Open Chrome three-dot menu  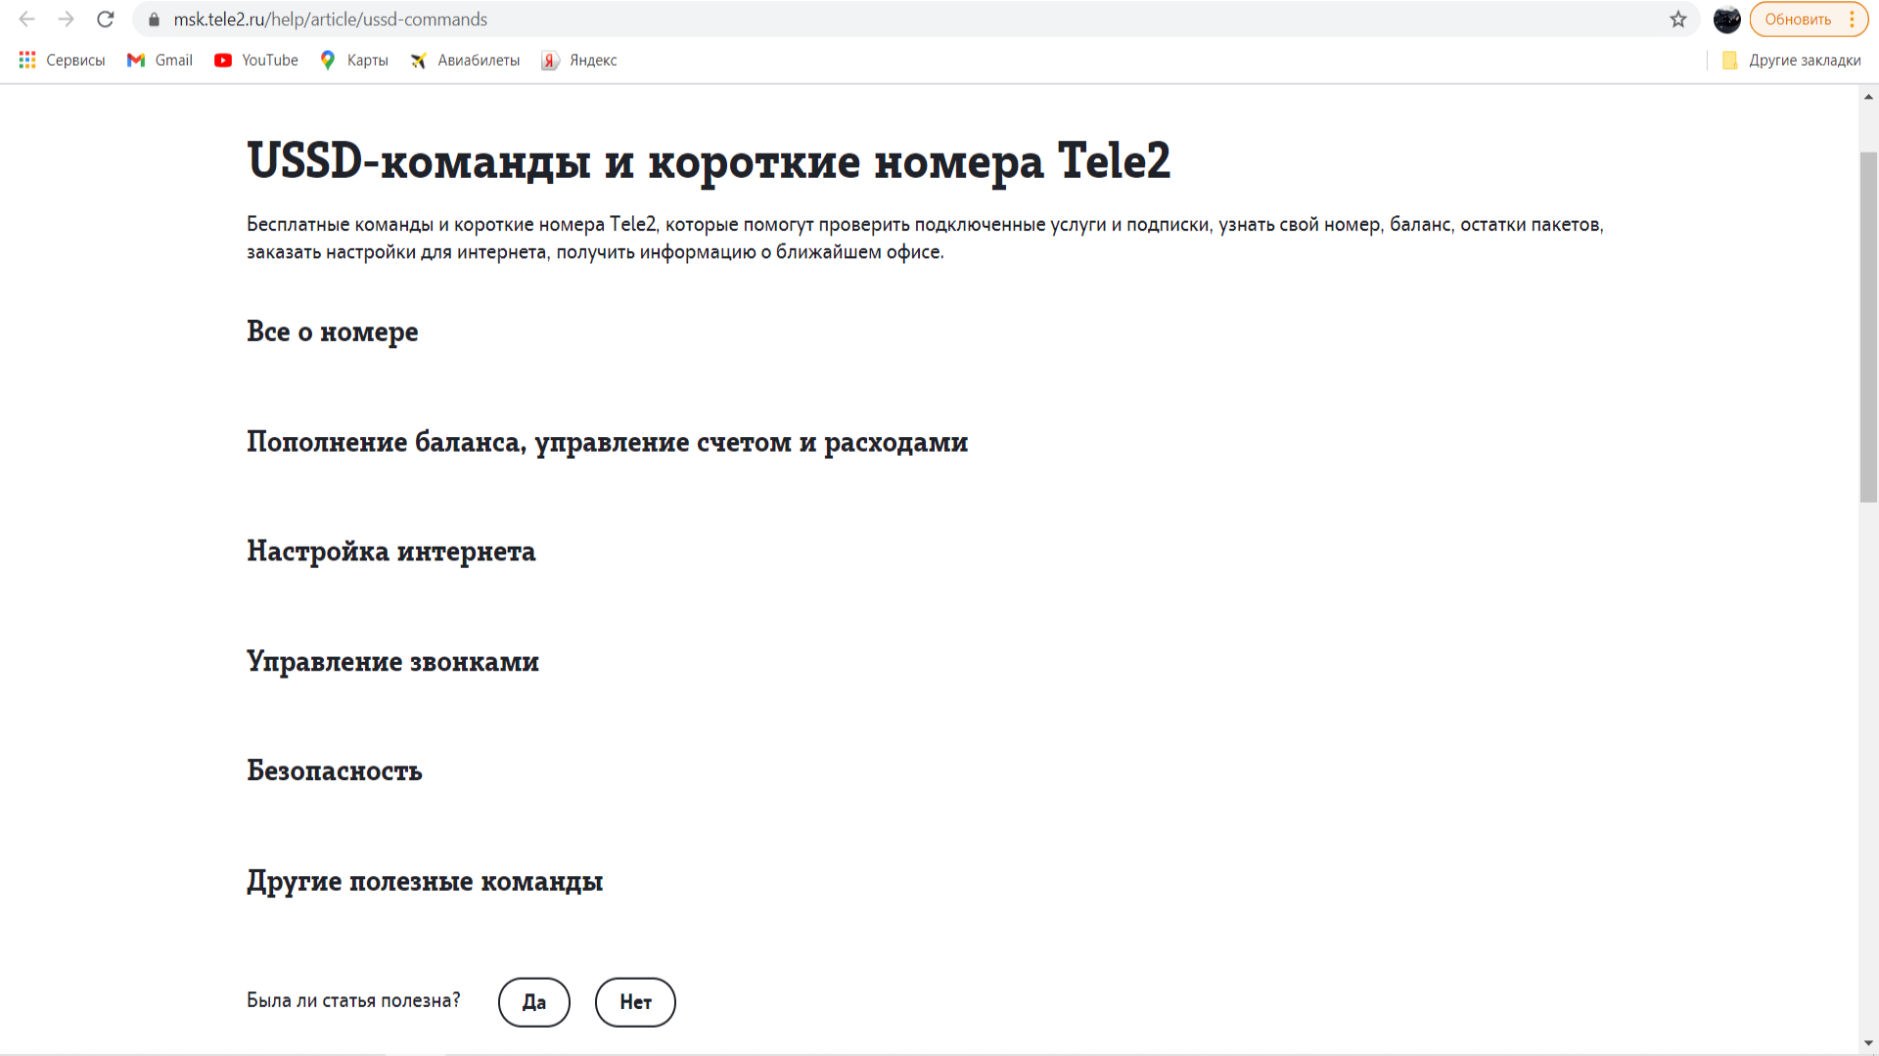[x=1853, y=20]
